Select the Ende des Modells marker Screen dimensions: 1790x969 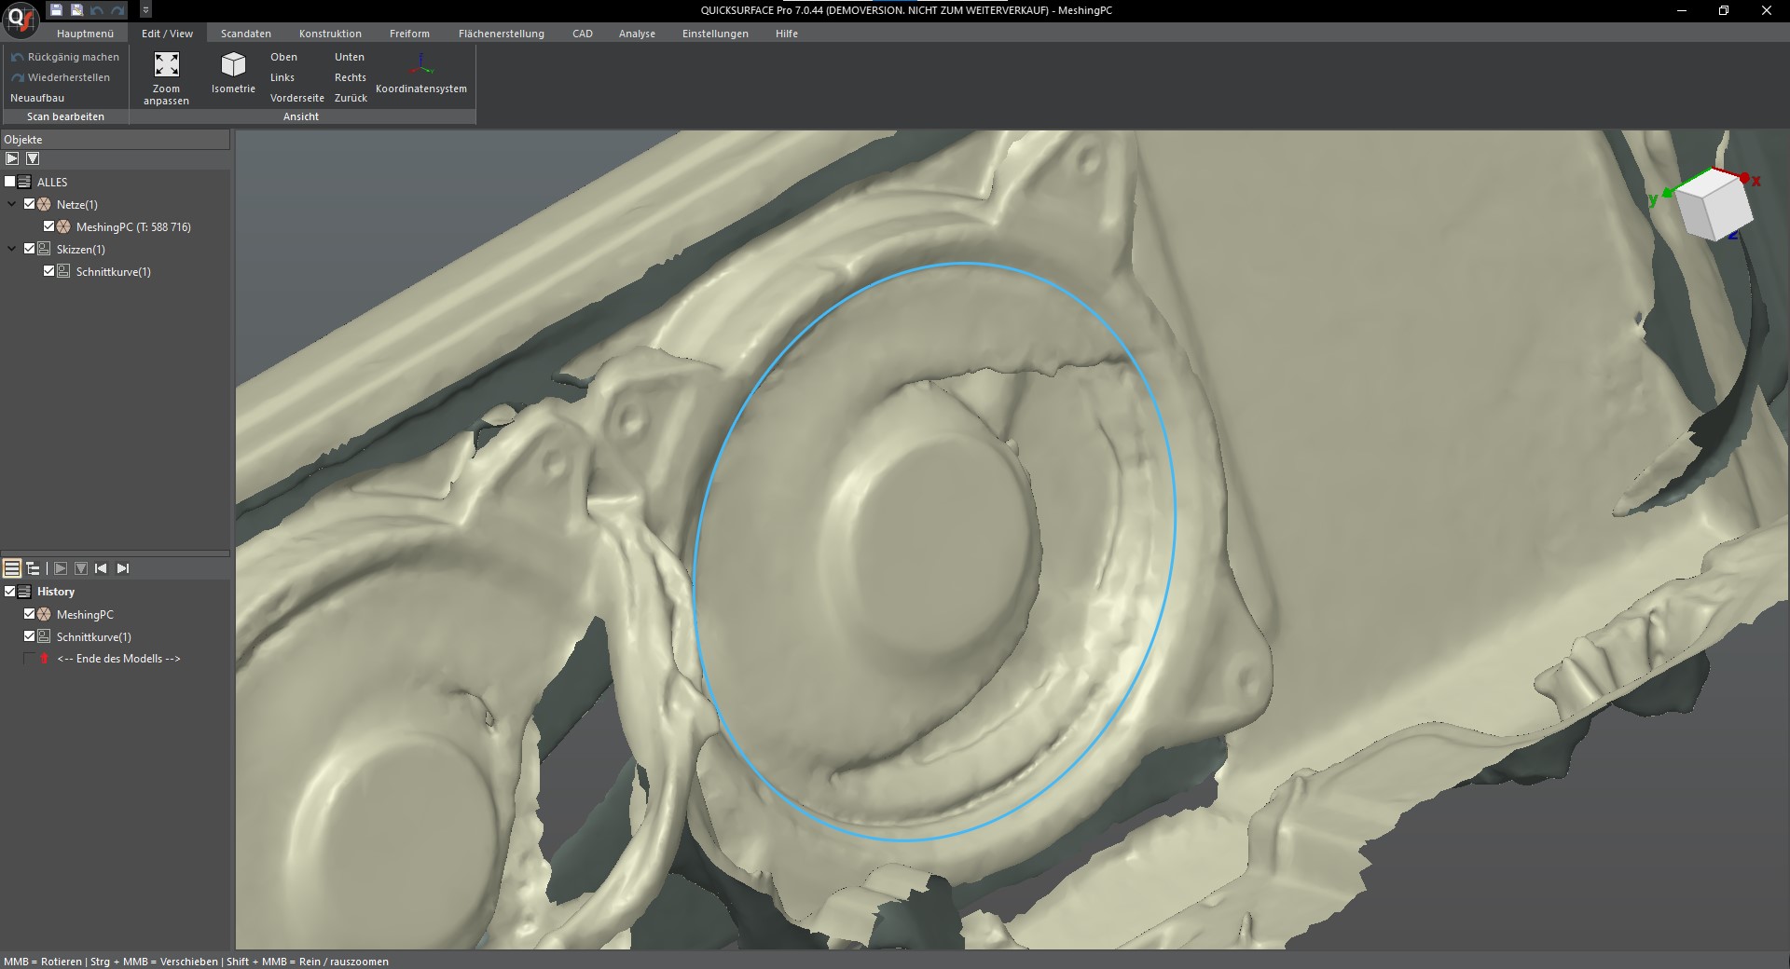[118, 659]
